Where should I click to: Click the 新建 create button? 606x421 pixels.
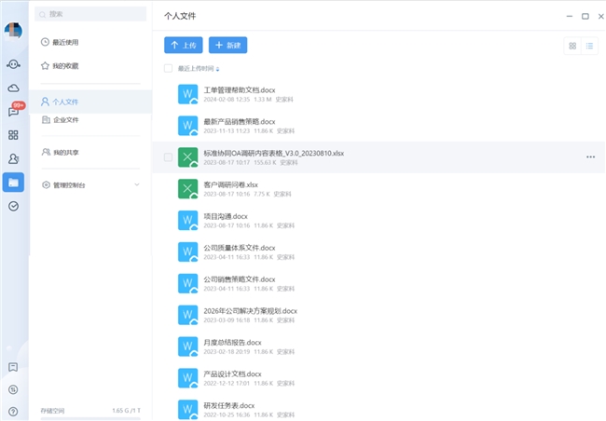pyautogui.click(x=227, y=45)
